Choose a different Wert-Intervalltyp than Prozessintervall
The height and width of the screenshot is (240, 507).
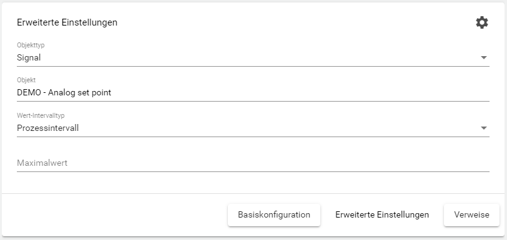[x=484, y=128]
